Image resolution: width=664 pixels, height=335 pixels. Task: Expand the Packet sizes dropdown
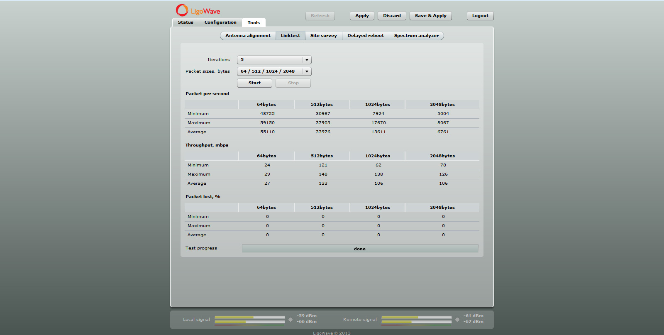274,71
